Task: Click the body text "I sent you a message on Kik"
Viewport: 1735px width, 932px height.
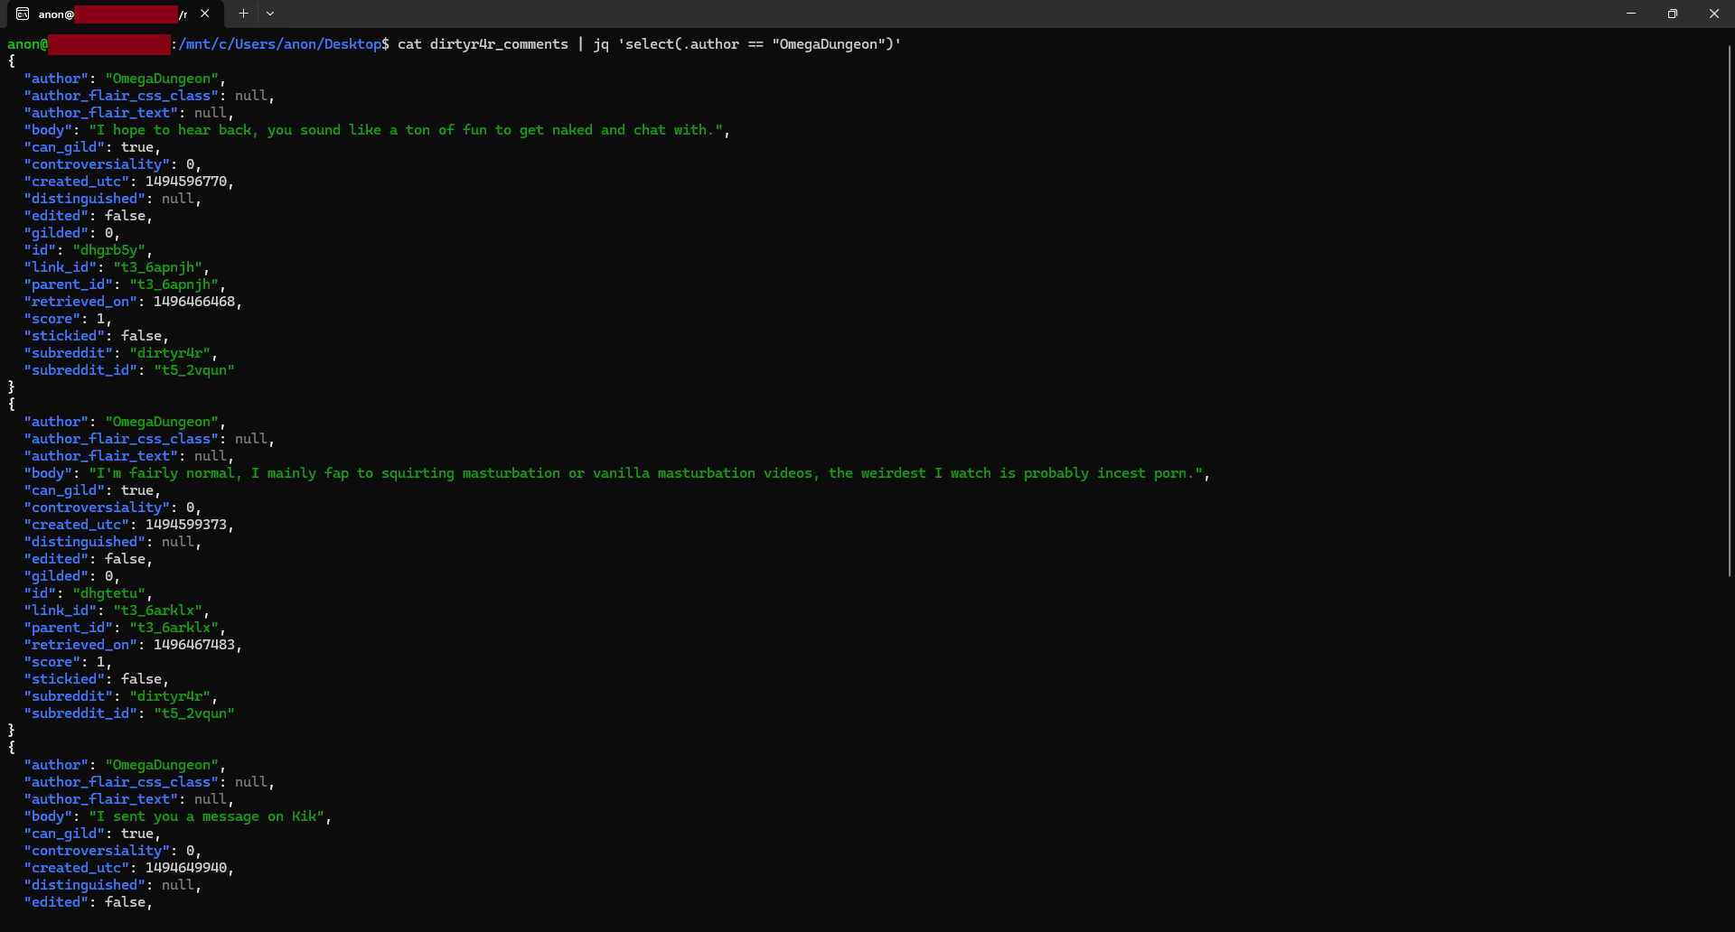Action: click(207, 816)
